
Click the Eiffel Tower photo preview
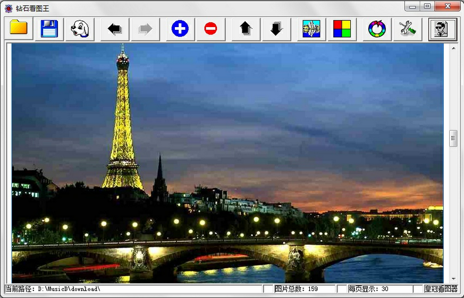coord(227,163)
